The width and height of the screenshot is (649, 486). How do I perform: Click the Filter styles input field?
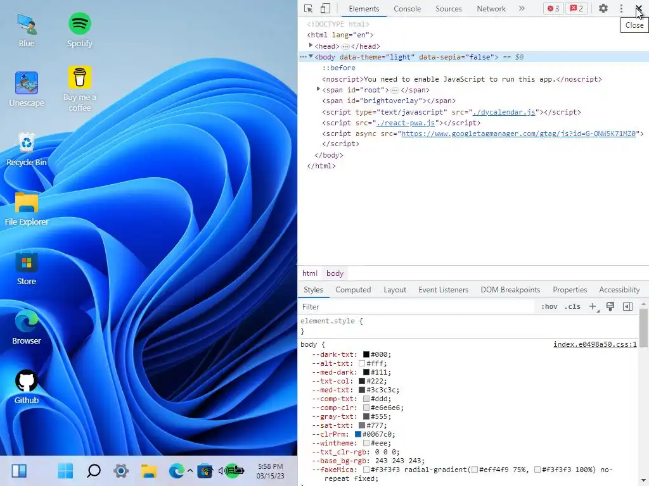coord(417,307)
